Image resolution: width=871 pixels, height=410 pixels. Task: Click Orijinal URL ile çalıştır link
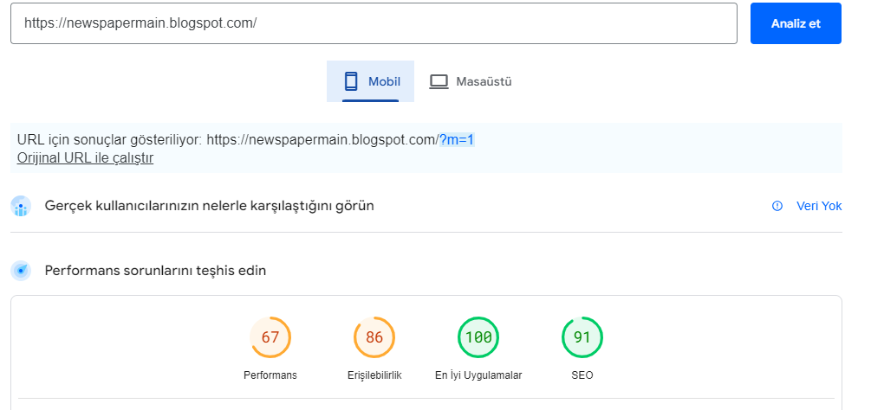coord(85,158)
